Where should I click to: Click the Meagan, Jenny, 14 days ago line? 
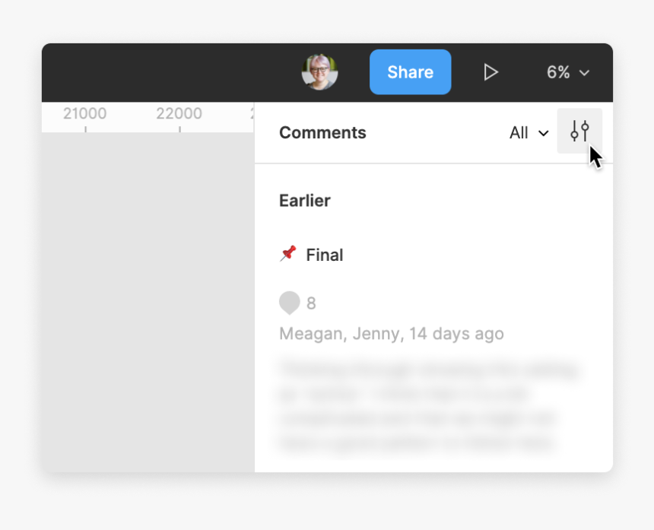391,334
